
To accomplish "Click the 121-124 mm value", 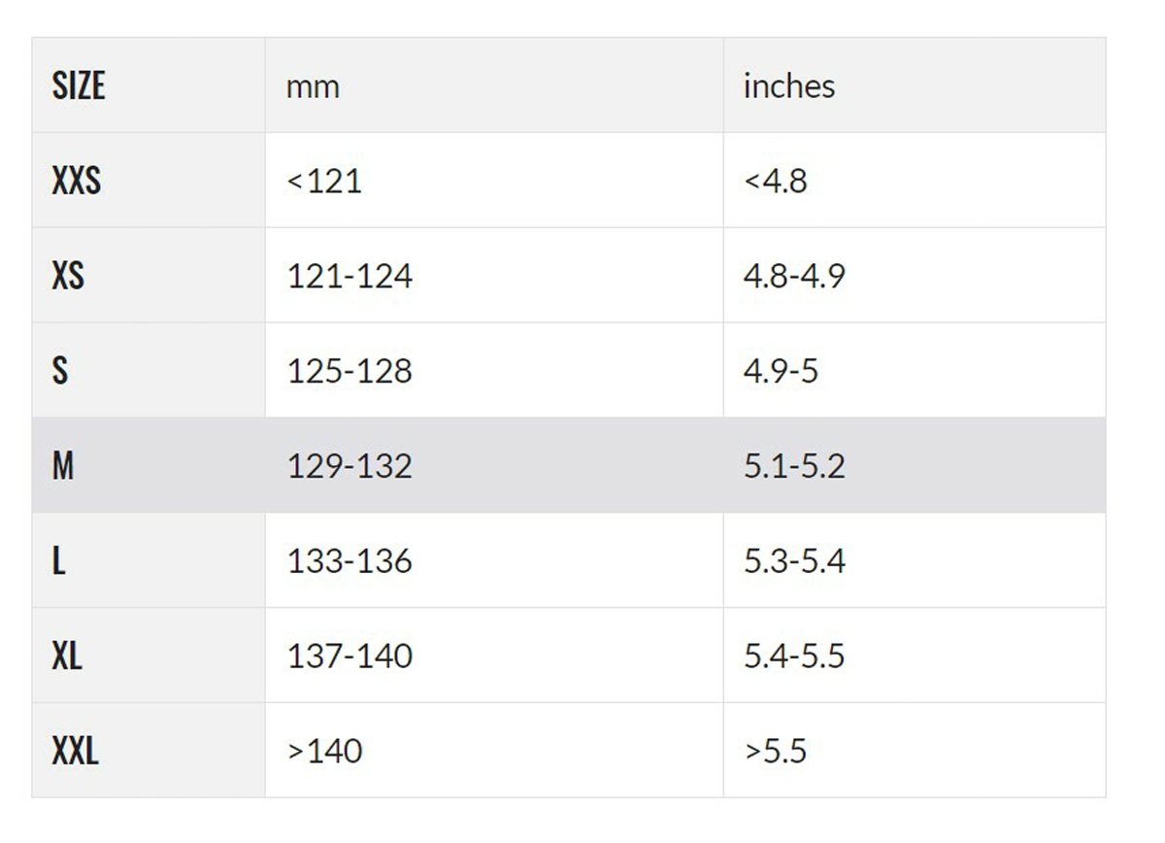I will coord(349,277).
